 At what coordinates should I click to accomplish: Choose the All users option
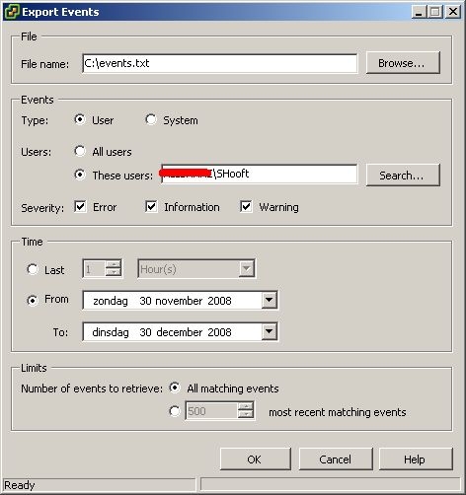pos(80,151)
